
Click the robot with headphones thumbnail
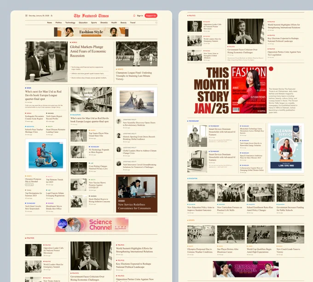coord(197,136)
